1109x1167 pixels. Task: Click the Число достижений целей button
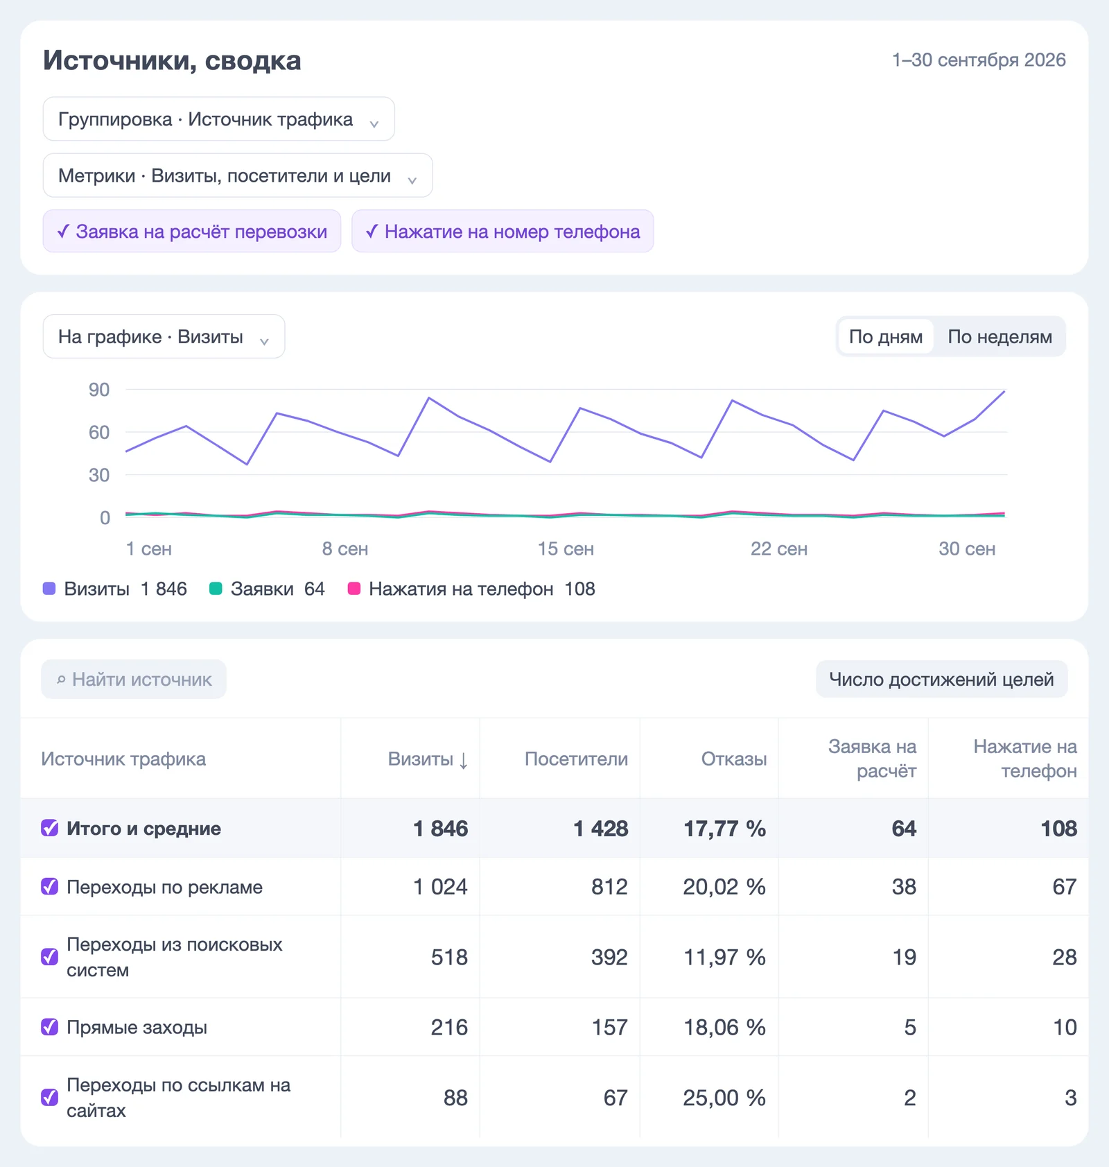941,679
